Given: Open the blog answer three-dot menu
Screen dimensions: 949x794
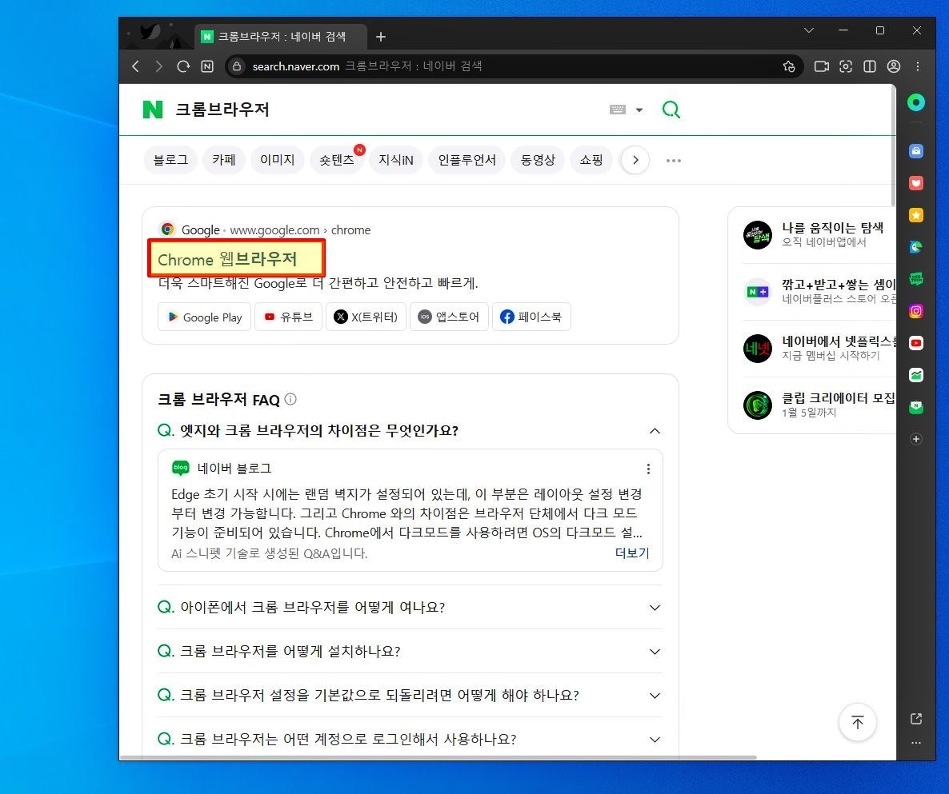Looking at the screenshot, I should 648,469.
